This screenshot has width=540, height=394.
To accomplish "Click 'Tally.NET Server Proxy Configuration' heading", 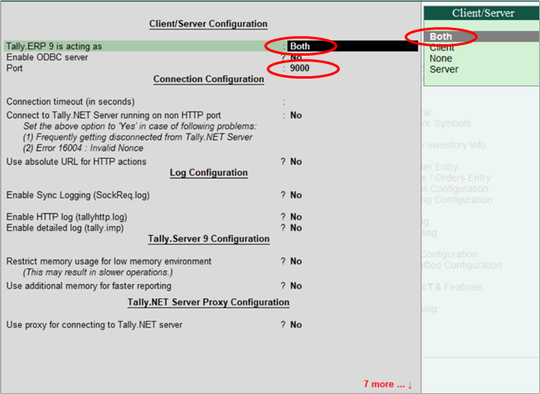I will [x=208, y=302].
